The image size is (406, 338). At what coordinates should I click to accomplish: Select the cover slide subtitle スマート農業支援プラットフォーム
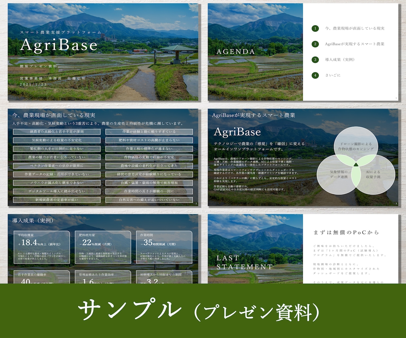pyautogui.click(x=61, y=33)
